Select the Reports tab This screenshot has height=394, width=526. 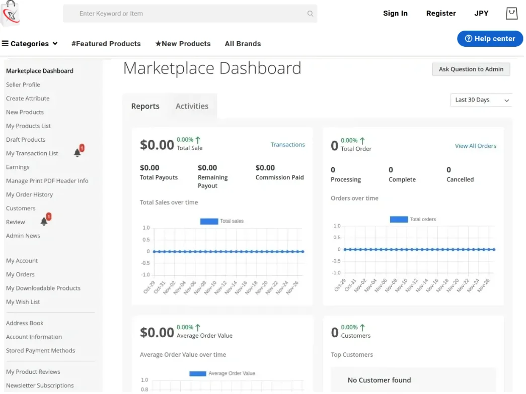[145, 106]
